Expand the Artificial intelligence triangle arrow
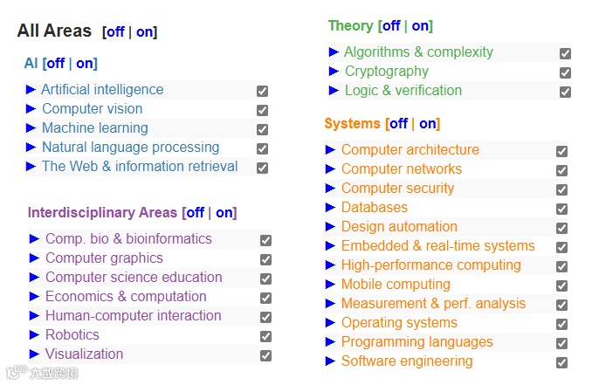Image resolution: width=592 pixels, height=385 pixels. 31,90
